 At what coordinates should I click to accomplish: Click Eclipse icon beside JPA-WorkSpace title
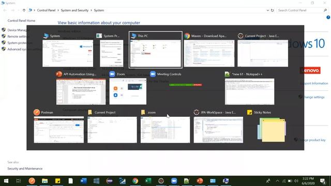[x=197, y=113]
